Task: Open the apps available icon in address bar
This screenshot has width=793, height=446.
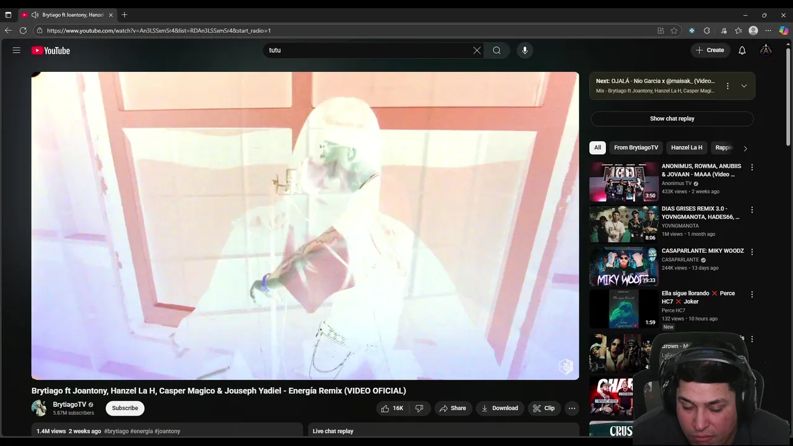Action: pos(660,30)
